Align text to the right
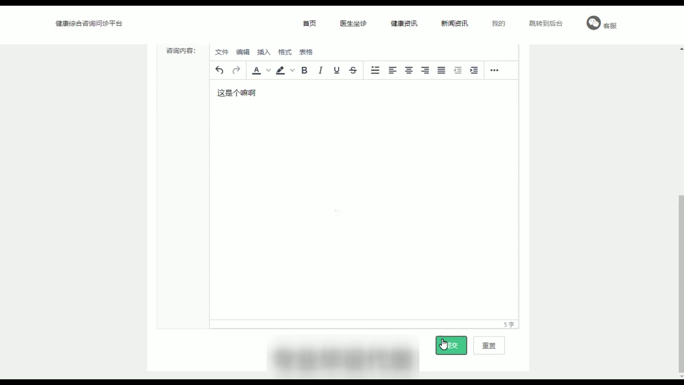The image size is (684, 385). (x=425, y=70)
